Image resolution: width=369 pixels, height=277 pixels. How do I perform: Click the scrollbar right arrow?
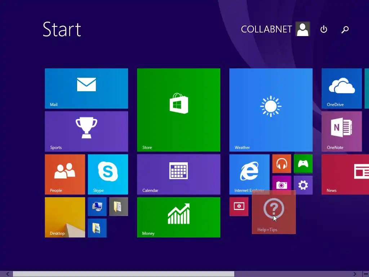(x=355, y=274)
